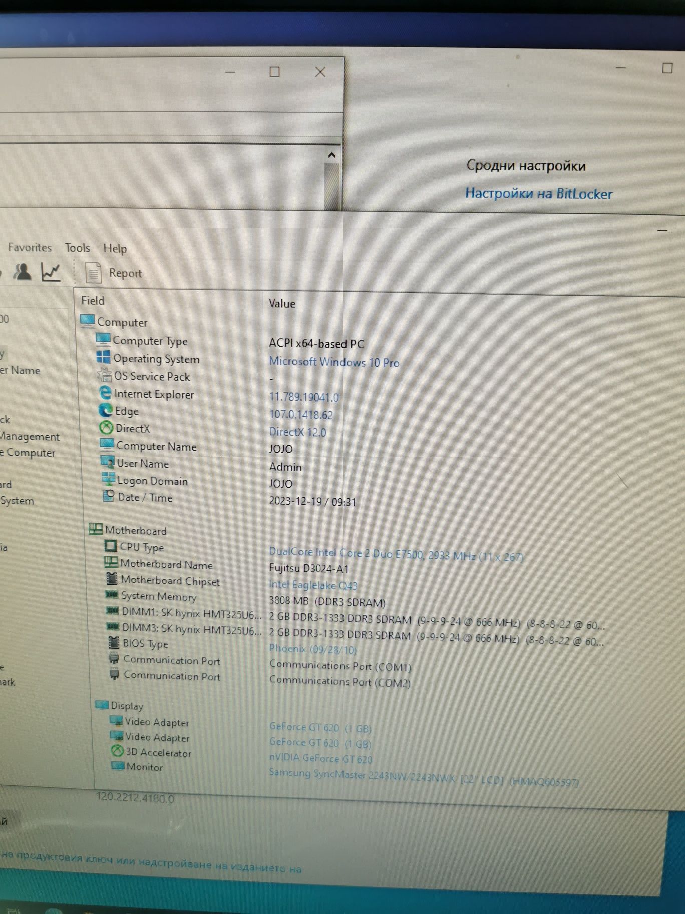Screen dimensions: 685x914
Task: Select the 2023-12-19 / 09:31 date value
Action: point(312,501)
